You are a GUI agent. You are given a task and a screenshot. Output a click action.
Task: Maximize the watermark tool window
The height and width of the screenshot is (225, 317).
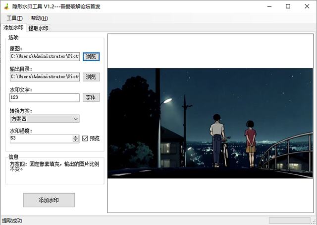tap(288, 6)
